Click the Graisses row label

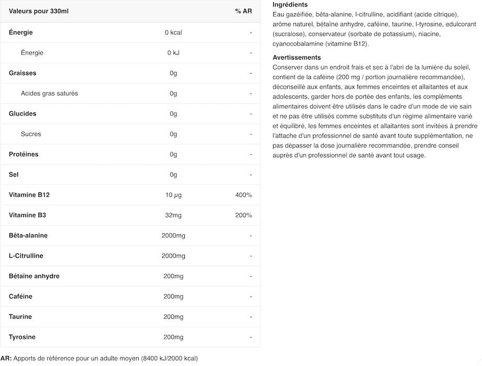coord(23,73)
